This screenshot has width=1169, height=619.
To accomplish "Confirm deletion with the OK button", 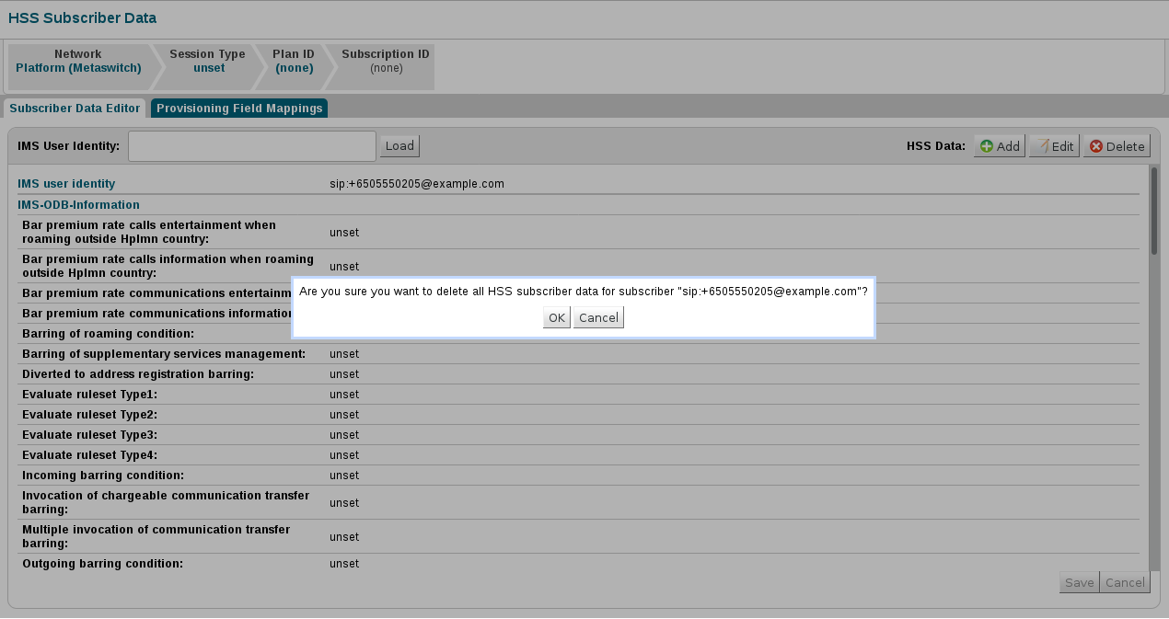I will (x=556, y=317).
